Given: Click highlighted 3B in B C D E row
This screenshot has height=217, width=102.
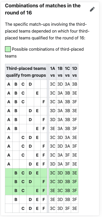Looking at the screenshot, I should (x=67, y=173).
